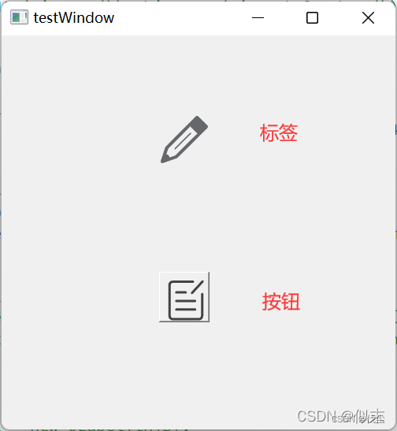Click the testWindow application icon in title bar
This screenshot has height=431, width=397.
pos(19,17)
